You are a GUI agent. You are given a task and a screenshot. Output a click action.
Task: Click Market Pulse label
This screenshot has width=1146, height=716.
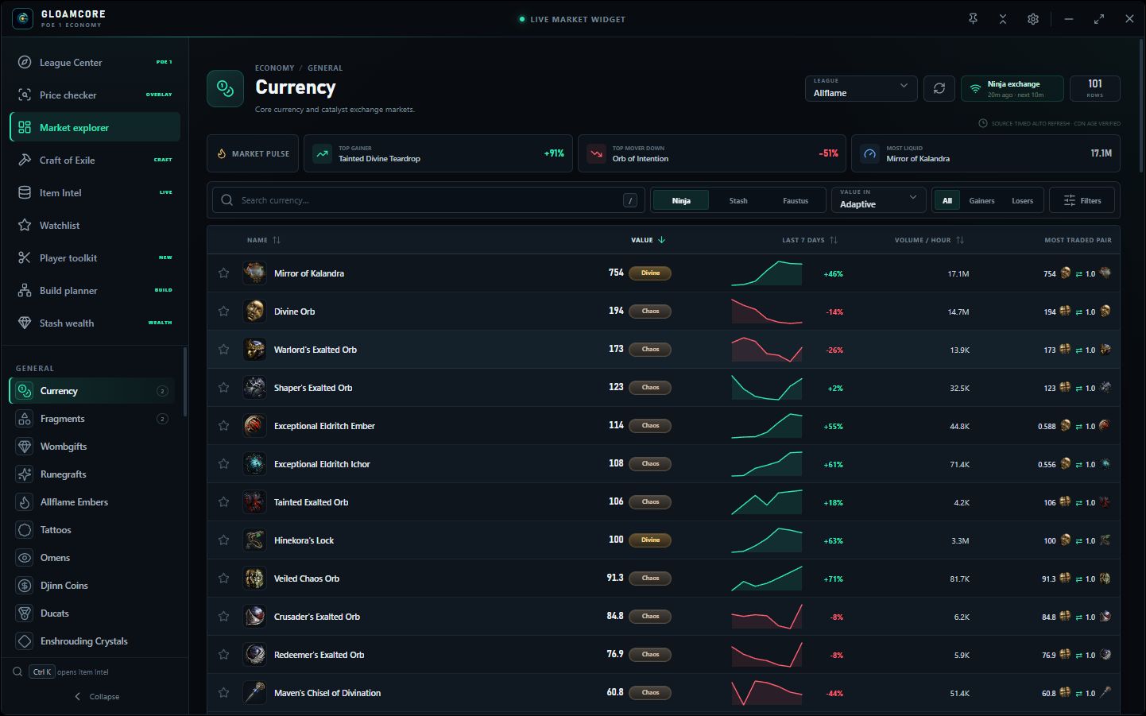[253, 153]
